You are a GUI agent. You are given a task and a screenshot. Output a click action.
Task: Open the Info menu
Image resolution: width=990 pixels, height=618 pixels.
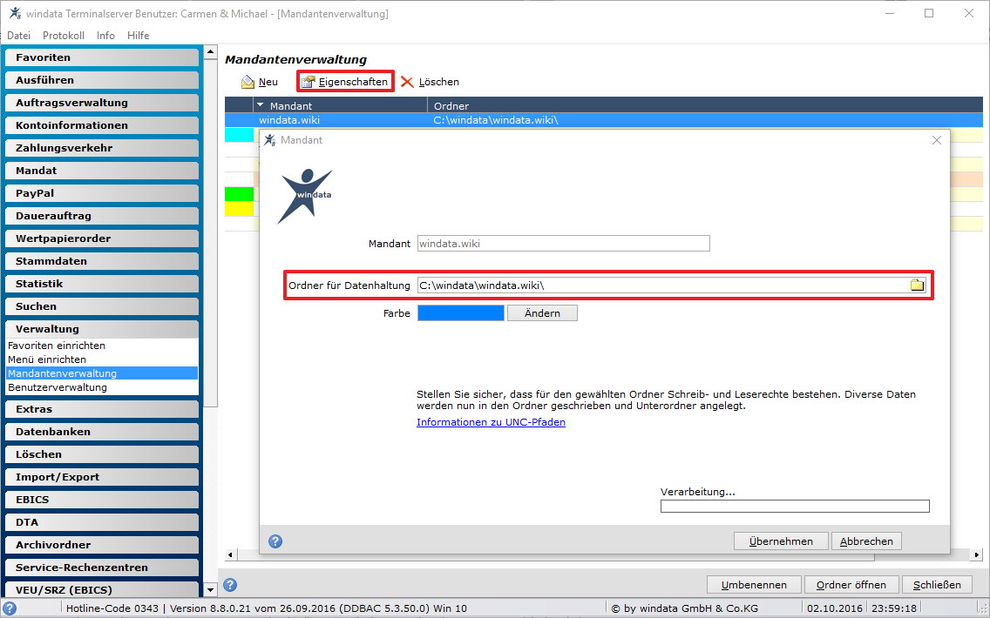click(105, 36)
